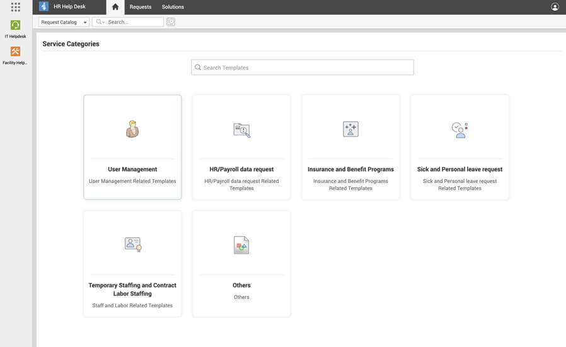Switch to IT Helpdesk portal
The height and width of the screenshot is (347, 566).
tap(16, 25)
